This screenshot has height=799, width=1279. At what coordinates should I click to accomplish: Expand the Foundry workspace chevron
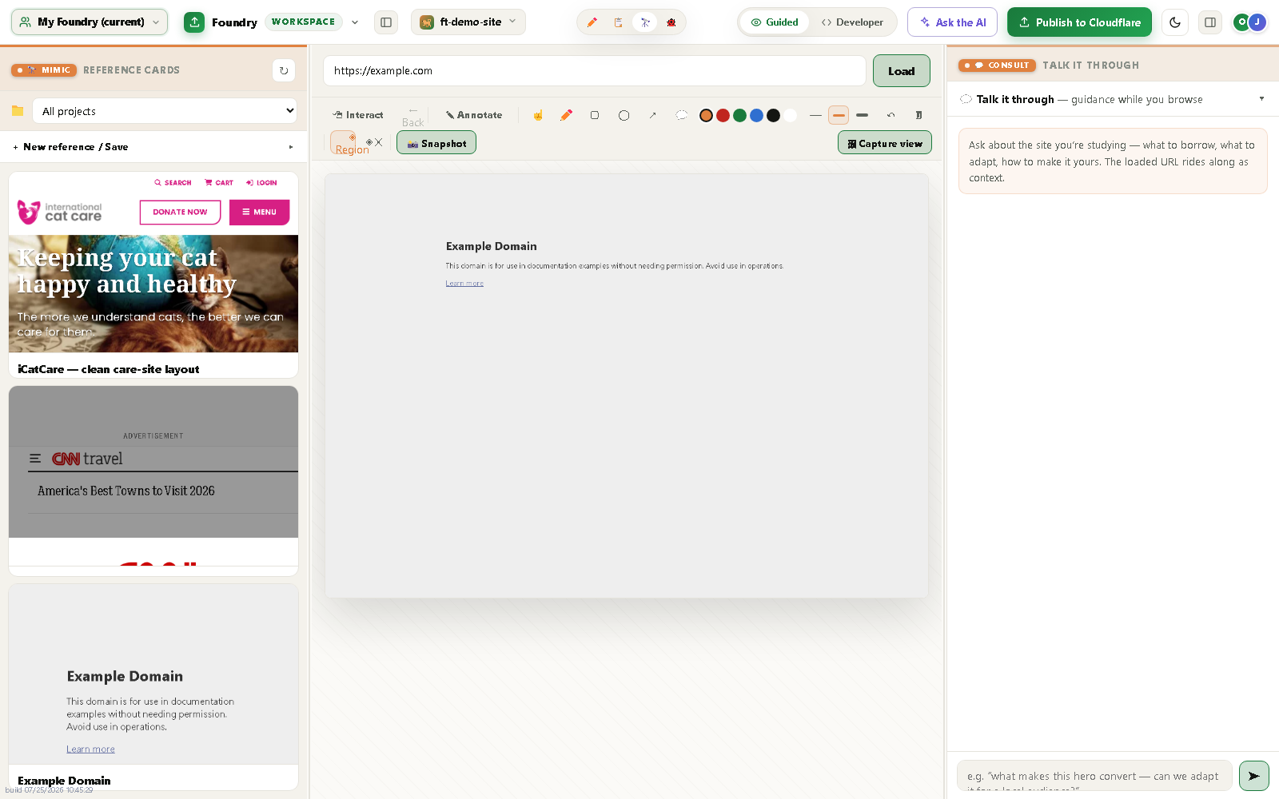pyautogui.click(x=355, y=22)
